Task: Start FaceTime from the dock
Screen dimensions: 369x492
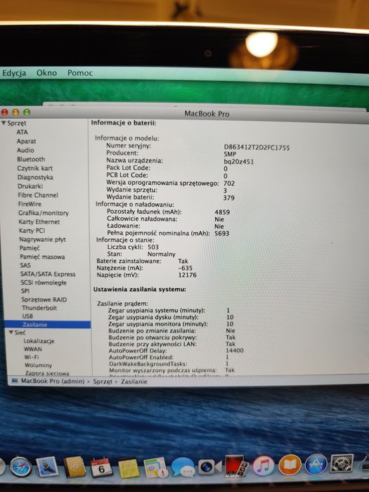Action: click(x=209, y=467)
